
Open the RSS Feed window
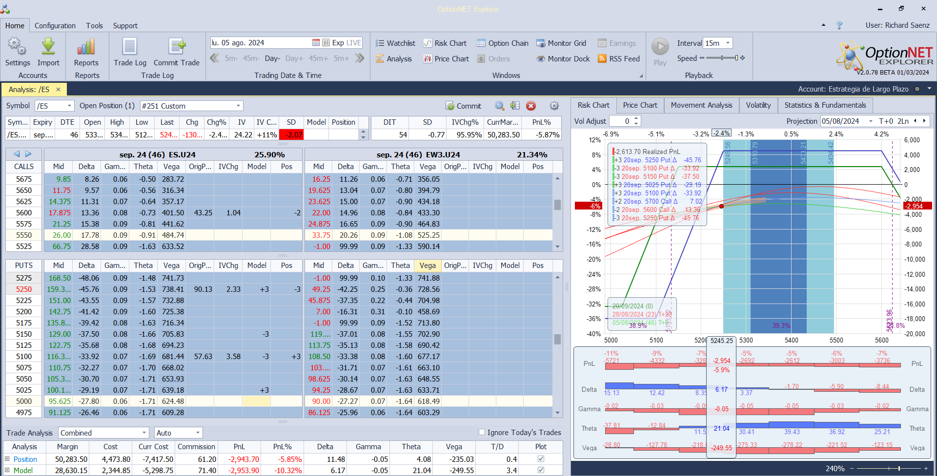[x=619, y=58]
